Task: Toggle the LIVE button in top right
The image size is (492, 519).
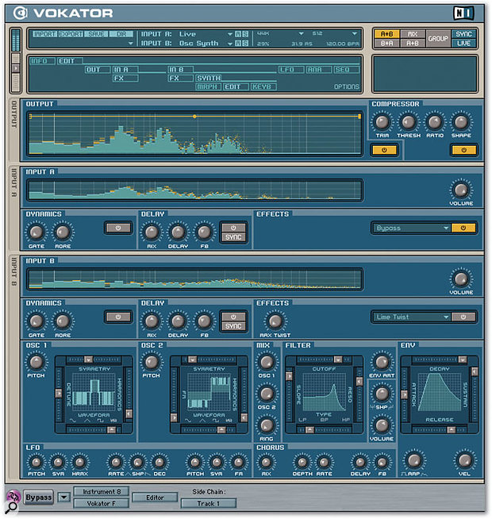Action: (463, 43)
